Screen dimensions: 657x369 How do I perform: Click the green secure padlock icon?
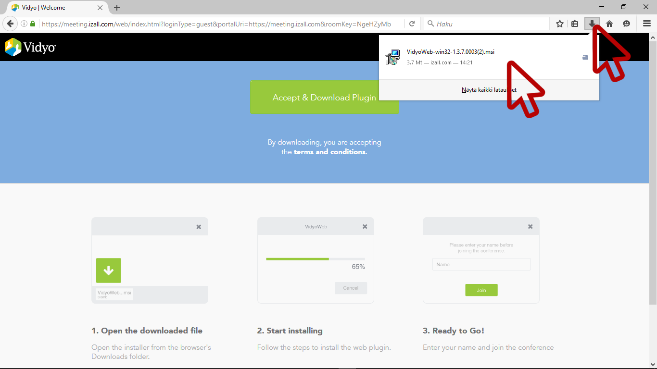[x=33, y=24]
